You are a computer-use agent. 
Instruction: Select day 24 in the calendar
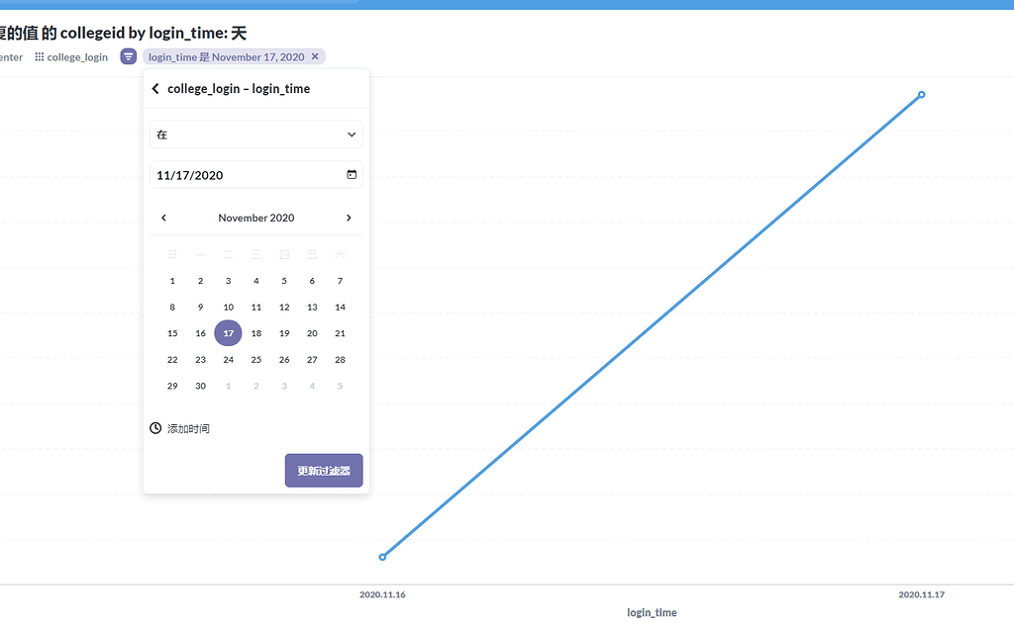tap(228, 359)
